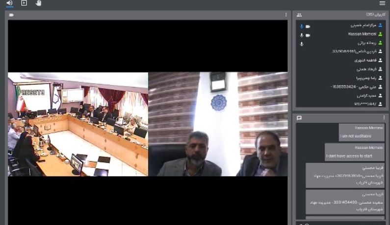Screen dimensions: 390x225
Task: Open the share/play screen icon in the top bar
Action: click(24, 3)
